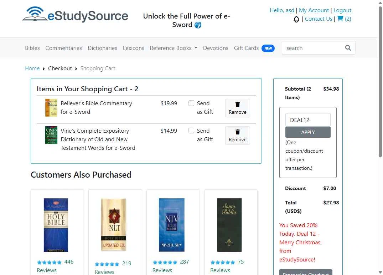
Task: Click the Checkout breadcrumb
Action: tap(60, 68)
